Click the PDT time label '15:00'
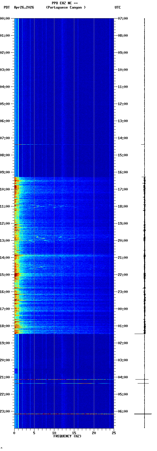The image size is (157, 451). [5, 275]
